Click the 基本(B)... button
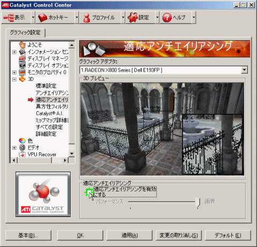 coord(28,235)
